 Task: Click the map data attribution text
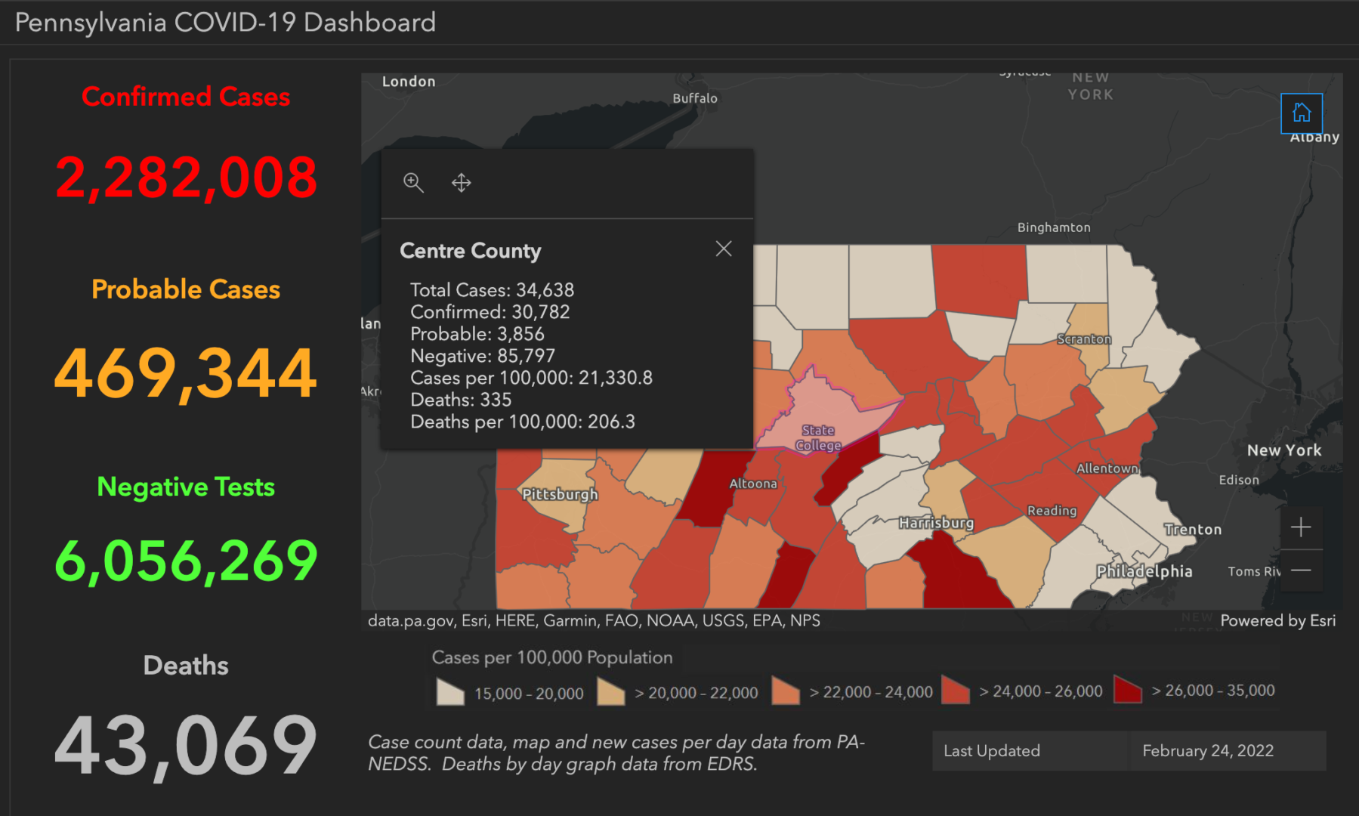[594, 620]
